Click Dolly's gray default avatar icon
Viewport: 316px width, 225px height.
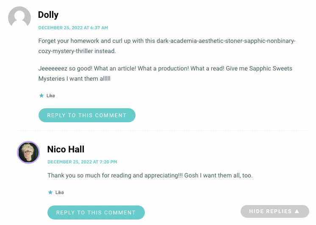(x=19, y=18)
